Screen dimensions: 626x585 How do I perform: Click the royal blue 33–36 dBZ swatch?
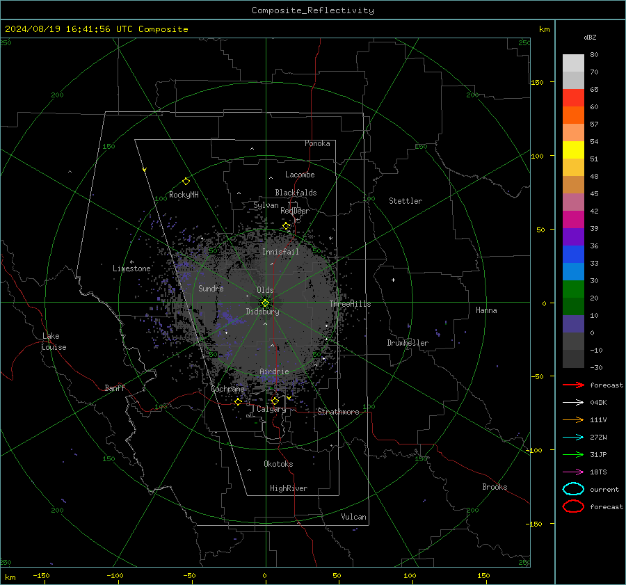[573, 255]
